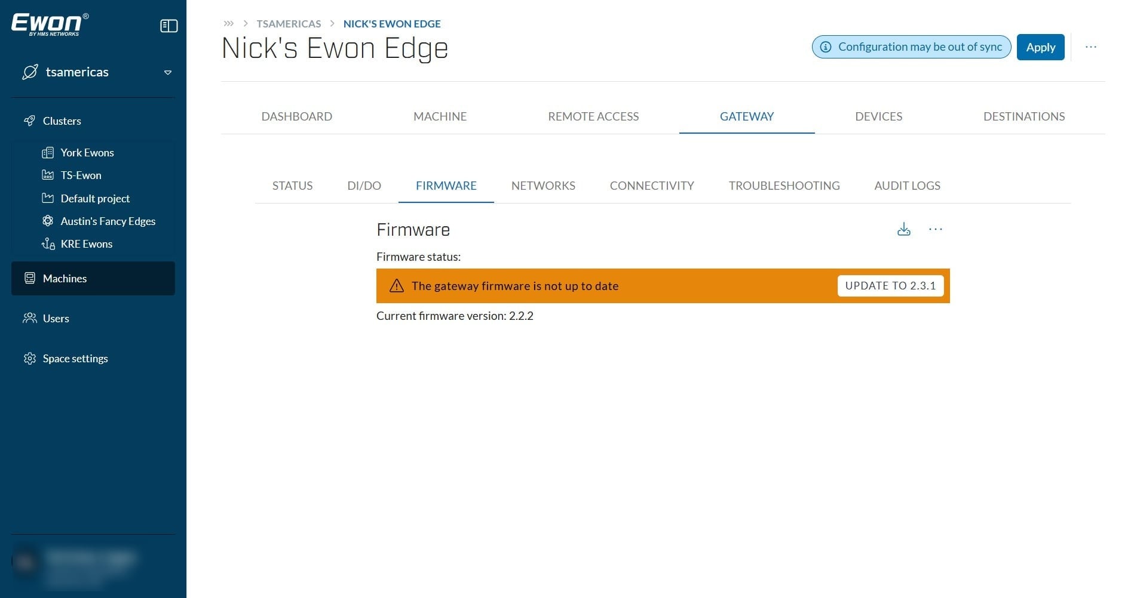Select the GATEWAY tab
This screenshot has width=1140, height=598.
pyautogui.click(x=747, y=116)
